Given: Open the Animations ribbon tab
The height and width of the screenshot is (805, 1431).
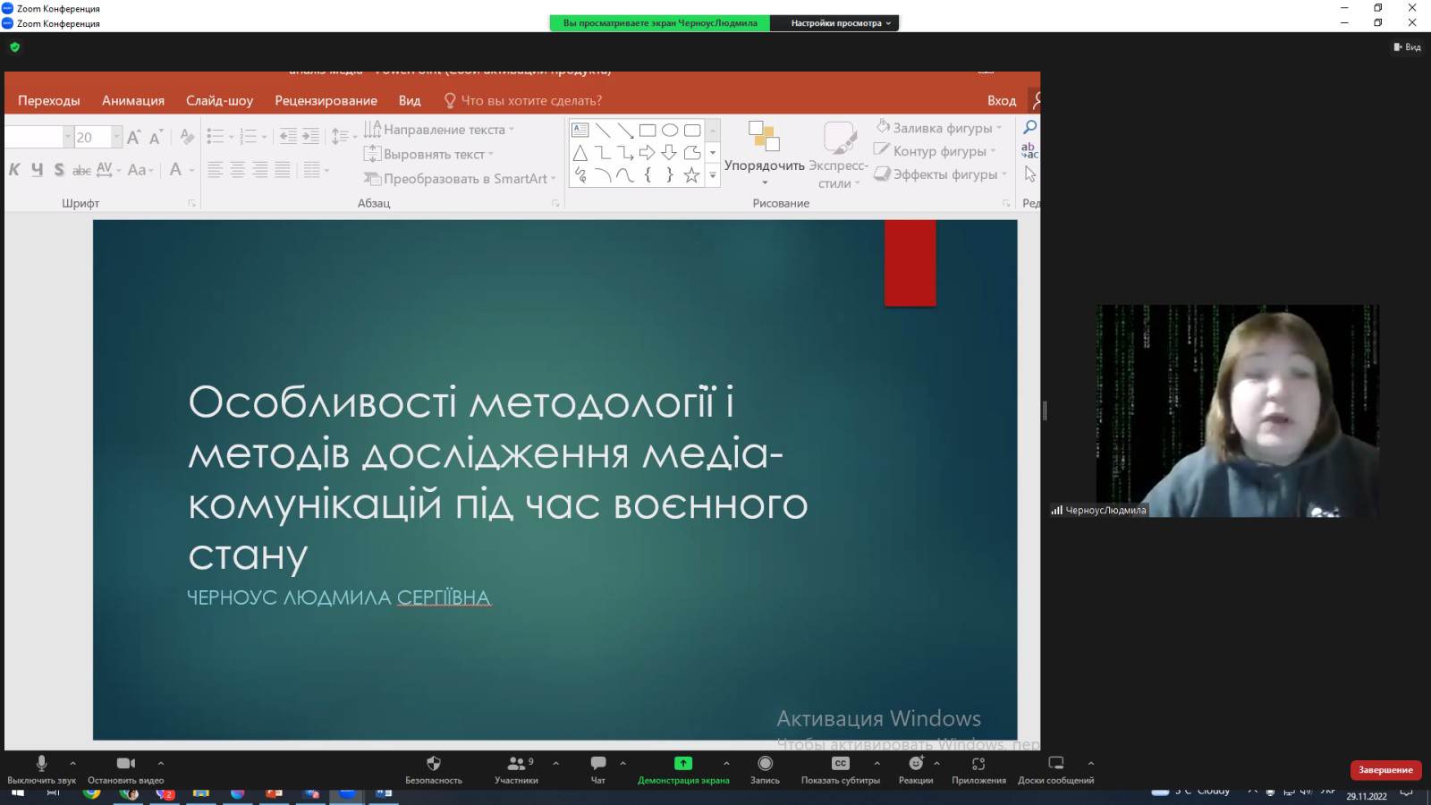Looking at the screenshot, I should pos(133,100).
